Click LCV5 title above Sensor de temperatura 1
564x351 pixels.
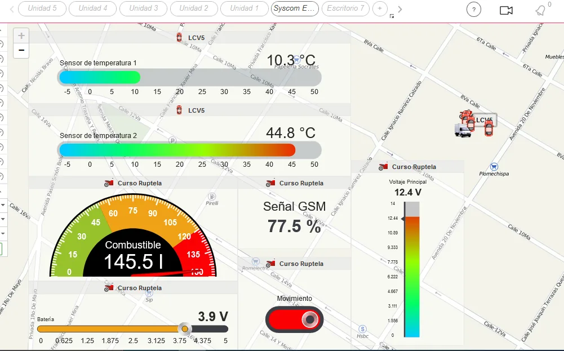coord(197,38)
